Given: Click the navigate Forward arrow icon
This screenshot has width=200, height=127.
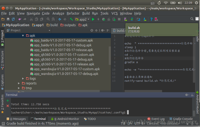Looking at the screenshot, I should 65,19.
